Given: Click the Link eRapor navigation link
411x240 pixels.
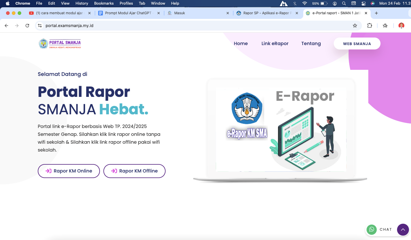Looking at the screenshot, I should tap(275, 44).
